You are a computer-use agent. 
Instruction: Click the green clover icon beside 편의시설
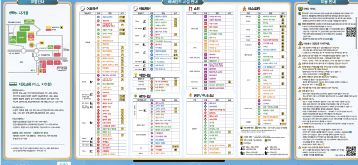[x=136, y=96]
